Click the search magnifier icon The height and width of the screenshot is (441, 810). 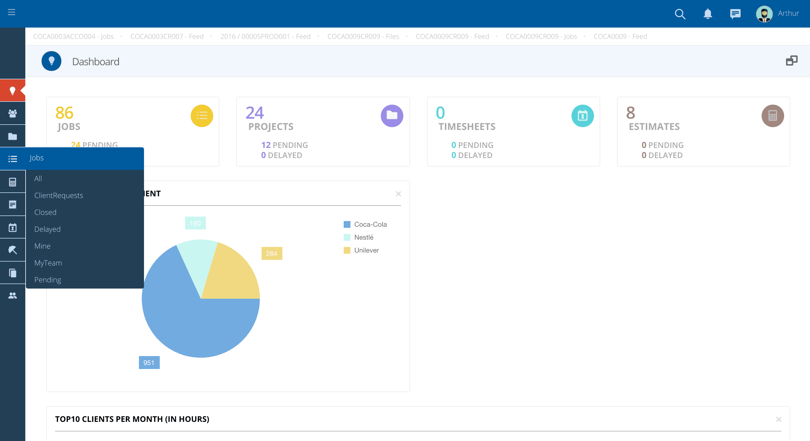(x=680, y=14)
